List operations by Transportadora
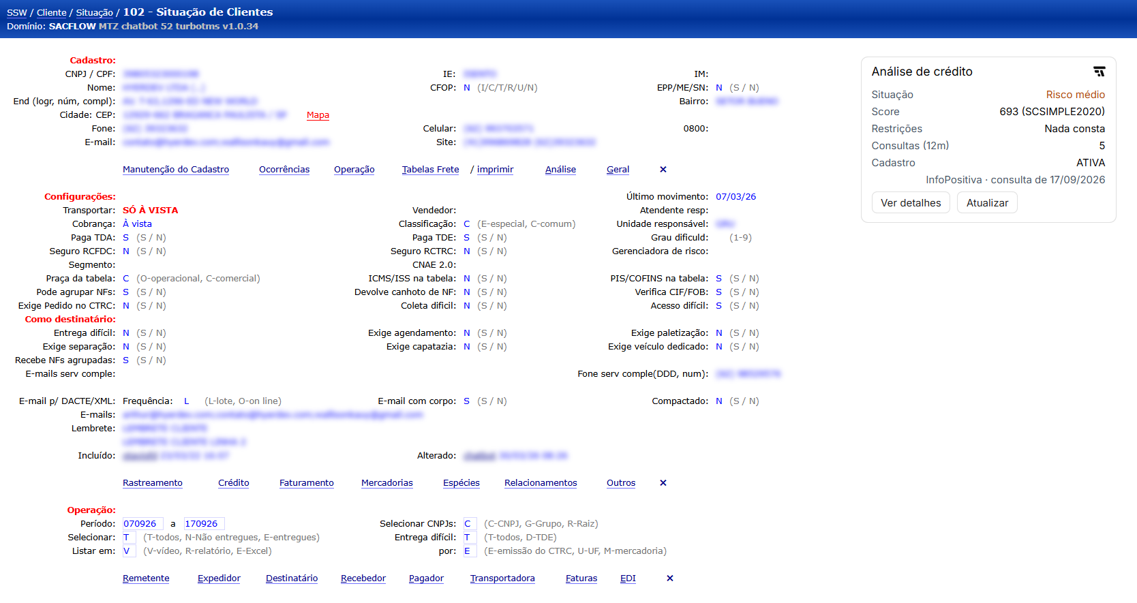Image resolution: width=1137 pixels, height=603 pixels. pyautogui.click(x=502, y=578)
